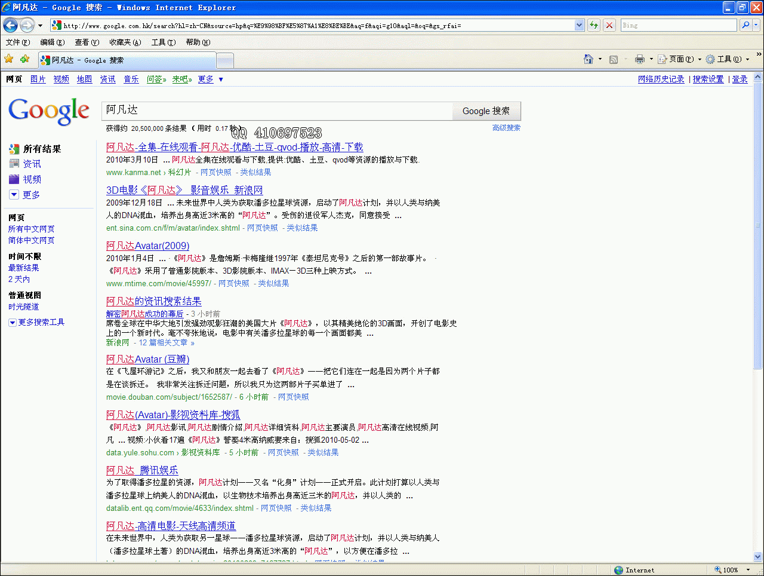The image size is (764, 576).
Task: Open the 页面(P) toolbar menu
Action: [x=680, y=59]
